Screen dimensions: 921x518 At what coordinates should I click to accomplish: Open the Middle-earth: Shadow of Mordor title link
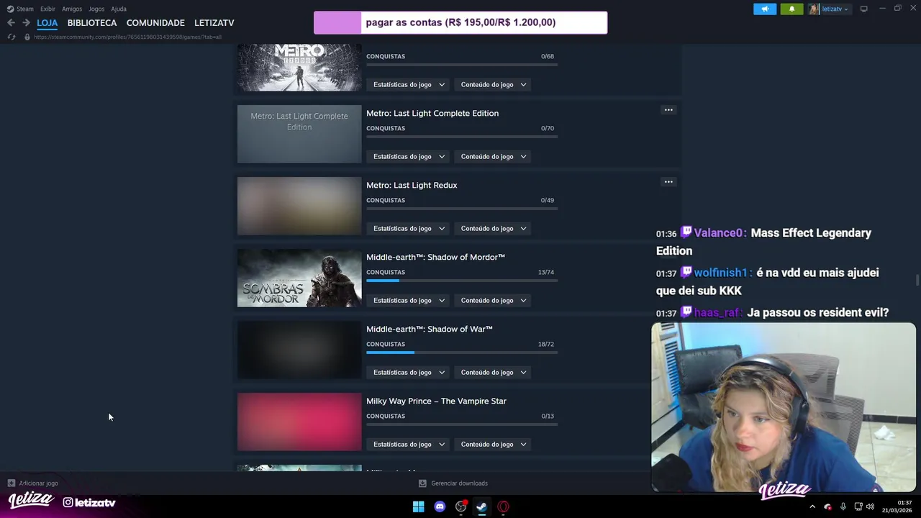[435, 257]
